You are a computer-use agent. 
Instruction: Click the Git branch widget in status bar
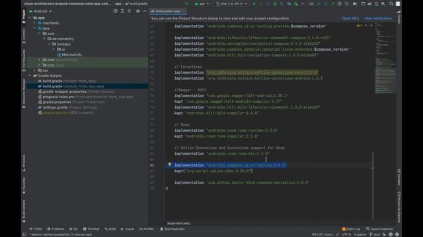[x=375, y=234]
